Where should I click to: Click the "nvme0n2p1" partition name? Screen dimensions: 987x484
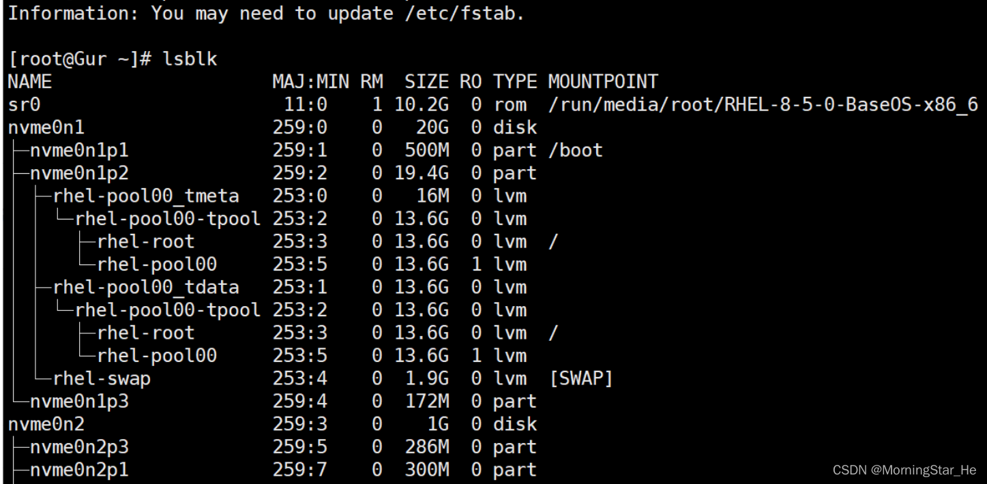[x=79, y=470]
